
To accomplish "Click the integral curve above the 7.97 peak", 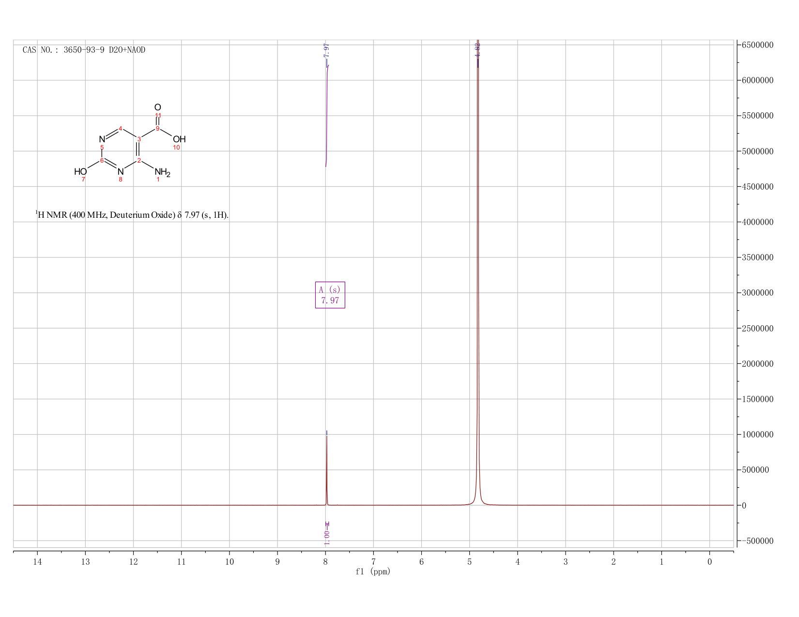I will point(327,116).
